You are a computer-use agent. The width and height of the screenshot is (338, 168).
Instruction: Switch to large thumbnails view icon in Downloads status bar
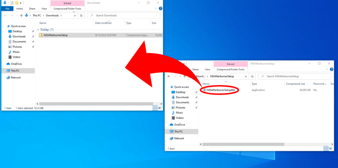pos(160,108)
